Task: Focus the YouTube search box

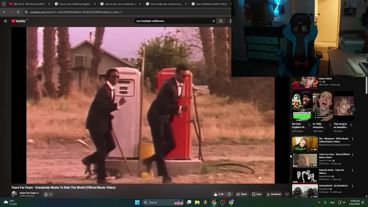Action: tap(173, 21)
